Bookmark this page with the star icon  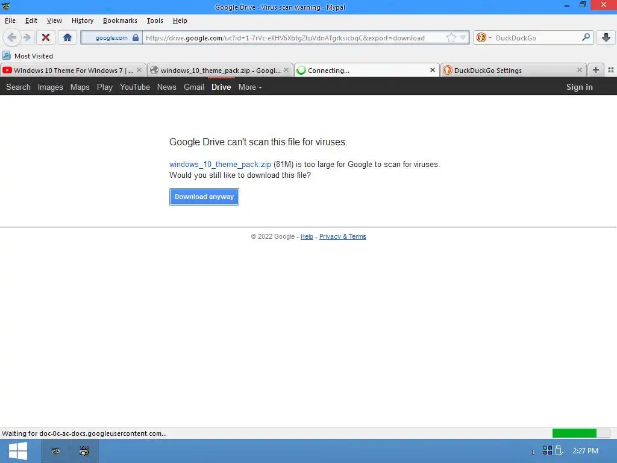(x=451, y=38)
